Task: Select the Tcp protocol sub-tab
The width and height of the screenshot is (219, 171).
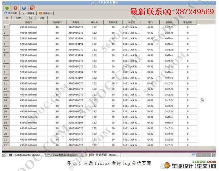Action: [30, 18]
